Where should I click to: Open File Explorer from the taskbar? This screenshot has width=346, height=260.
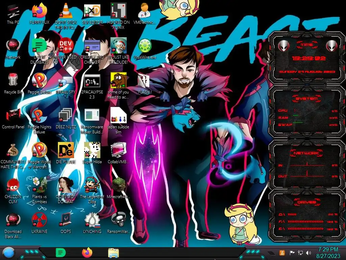pos(114,253)
